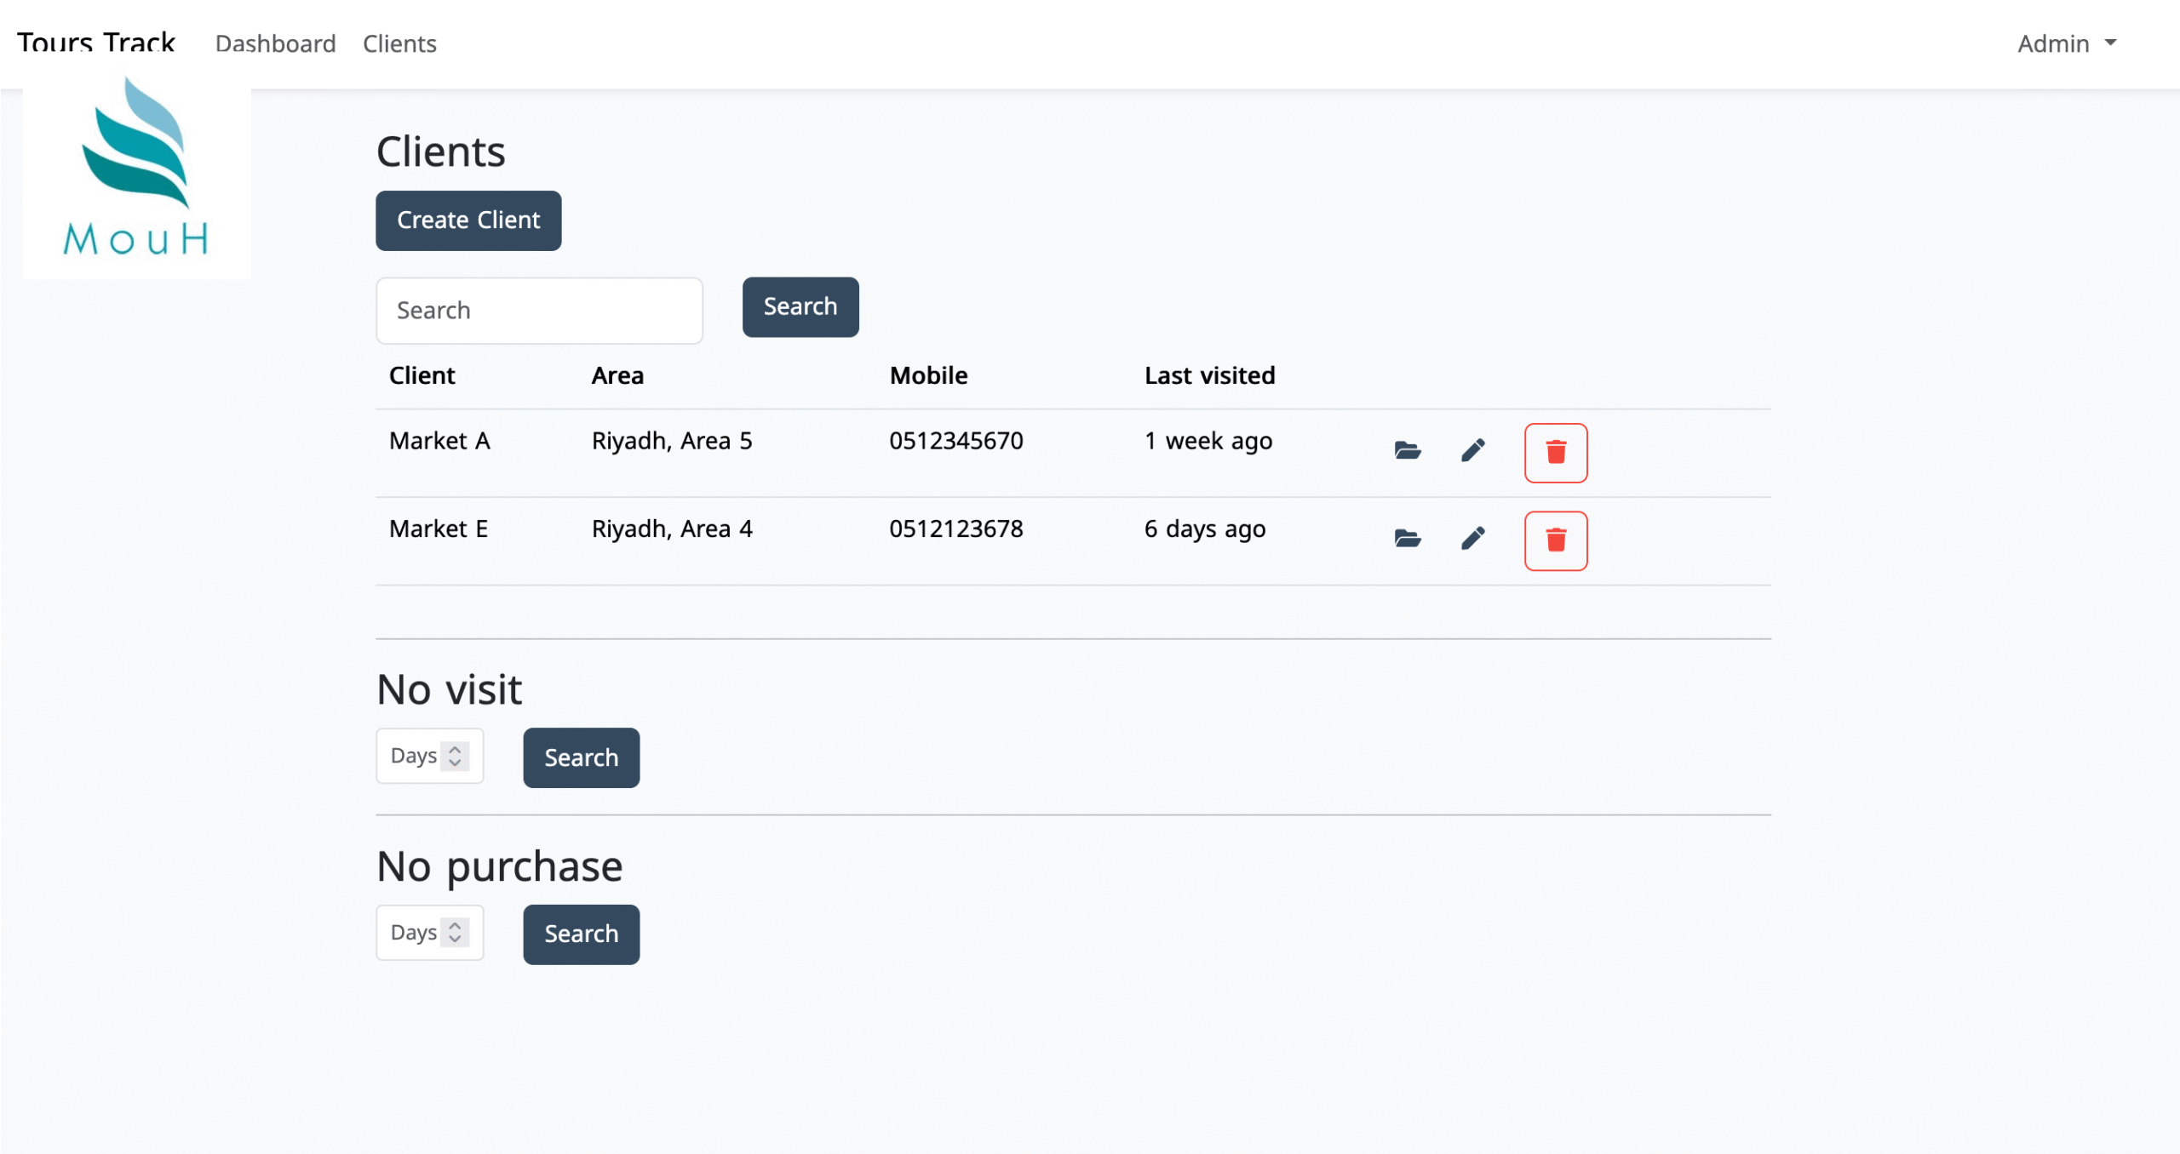Focus the No visit Days field

click(x=412, y=756)
